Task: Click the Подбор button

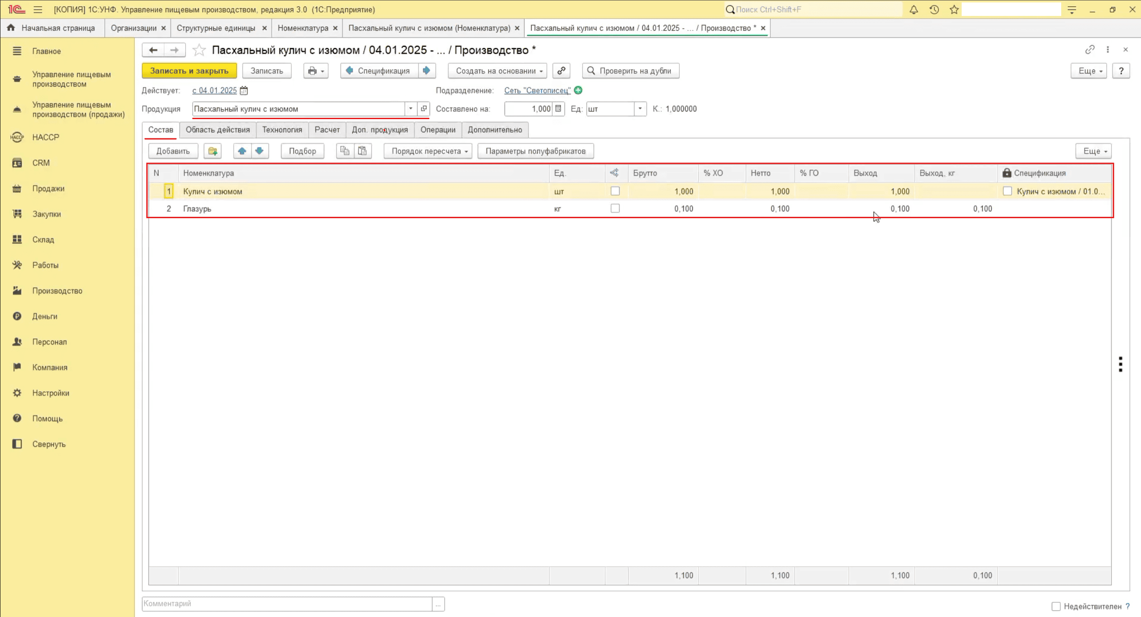Action: pos(302,151)
